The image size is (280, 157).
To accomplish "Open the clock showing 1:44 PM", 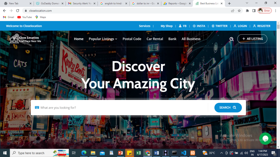I will click(263, 153).
